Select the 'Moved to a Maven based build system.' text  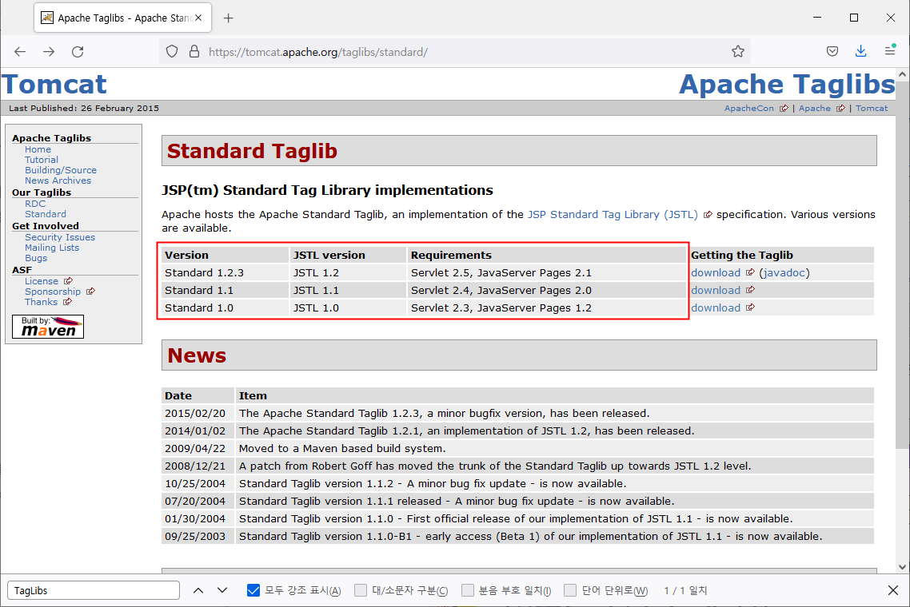point(342,449)
